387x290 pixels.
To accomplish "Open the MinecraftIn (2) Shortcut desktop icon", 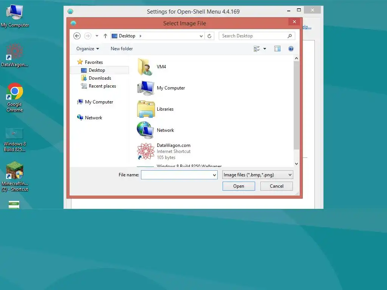I will [15, 177].
